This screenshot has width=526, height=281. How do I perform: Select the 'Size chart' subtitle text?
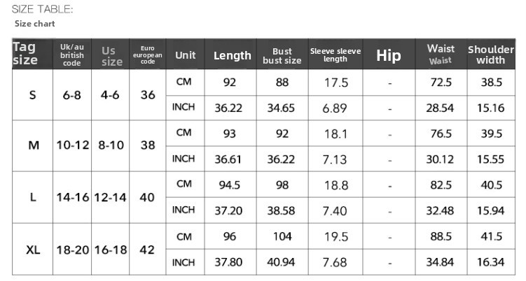click(x=34, y=24)
